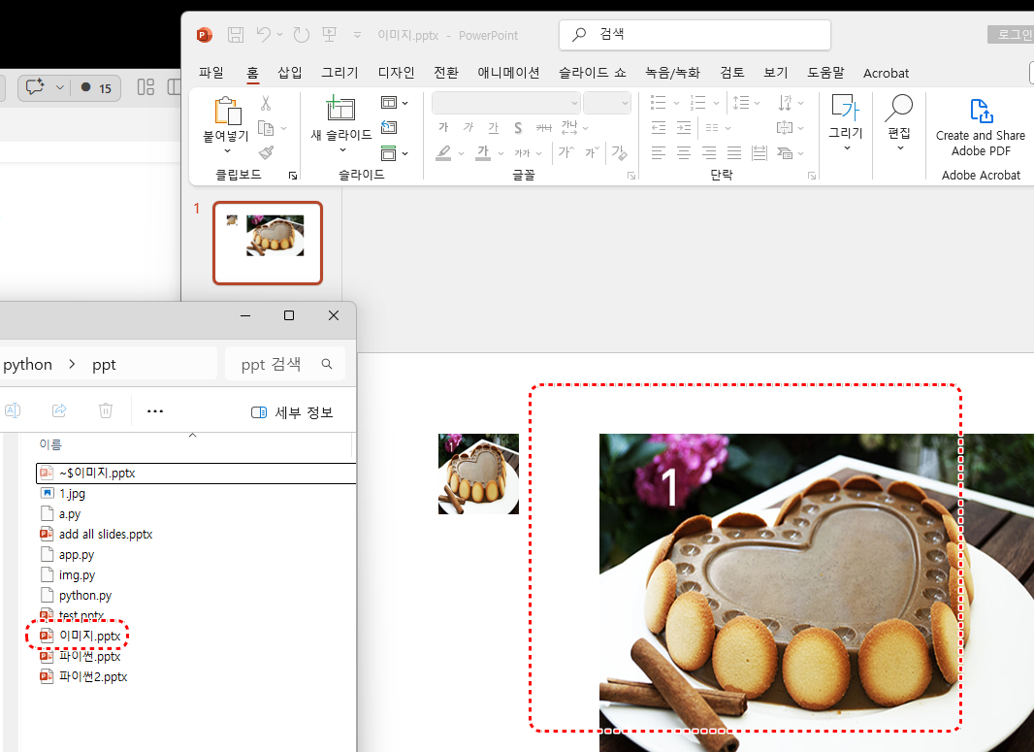
Task: Click the three-dot more options in Explorer
Action: (155, 411)
